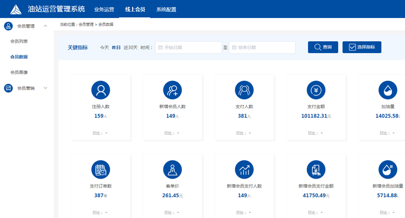The height and width of the screenshot is (218, 405).
Task: Click the 注册人数 value 159
Action: pyautogui.click(x=99, y=116)
